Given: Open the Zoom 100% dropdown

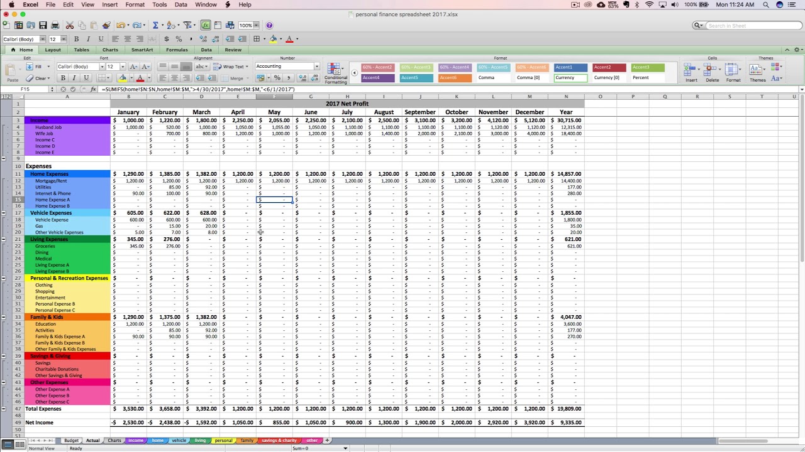Looking at the screenshot, I should [x=257, y=25].
